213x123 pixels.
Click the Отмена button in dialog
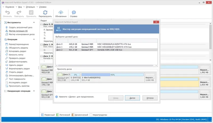(150, 98)
